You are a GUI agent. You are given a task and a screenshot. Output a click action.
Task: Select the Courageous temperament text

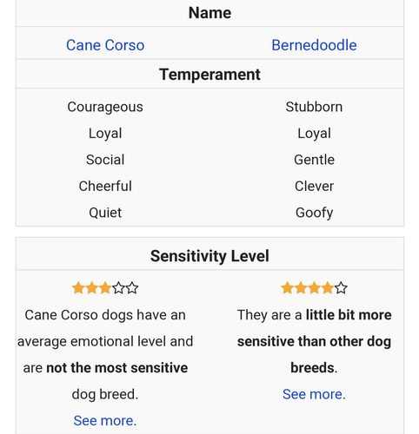pos(105,107)
